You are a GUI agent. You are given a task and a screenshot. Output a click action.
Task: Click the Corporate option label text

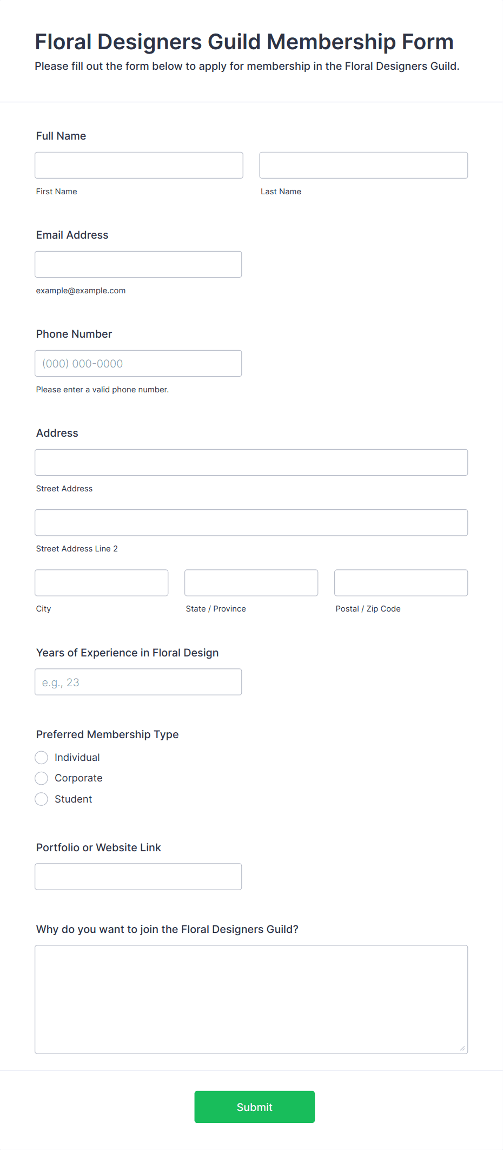(x=78, y=778)
